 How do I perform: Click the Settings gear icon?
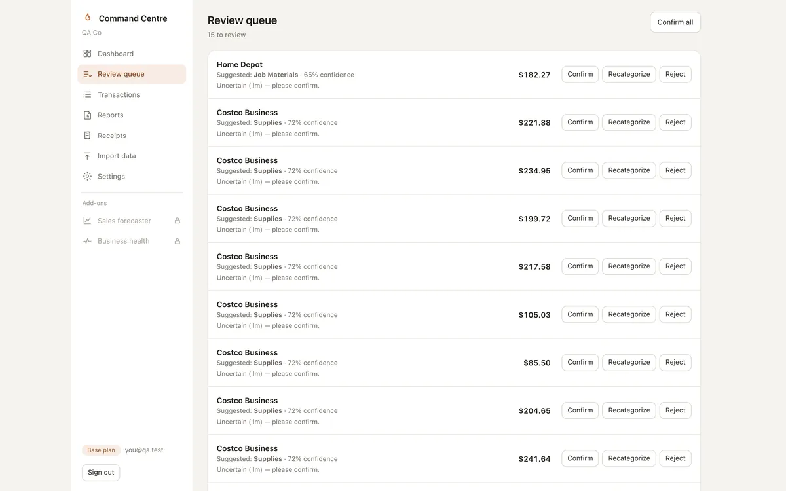click(x=87, y=177)
